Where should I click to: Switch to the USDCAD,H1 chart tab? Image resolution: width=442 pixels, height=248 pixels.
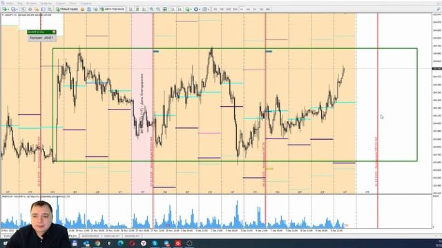tap(112, 236)
